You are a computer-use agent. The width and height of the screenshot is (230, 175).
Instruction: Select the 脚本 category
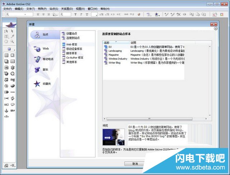(x=42, y=69)
